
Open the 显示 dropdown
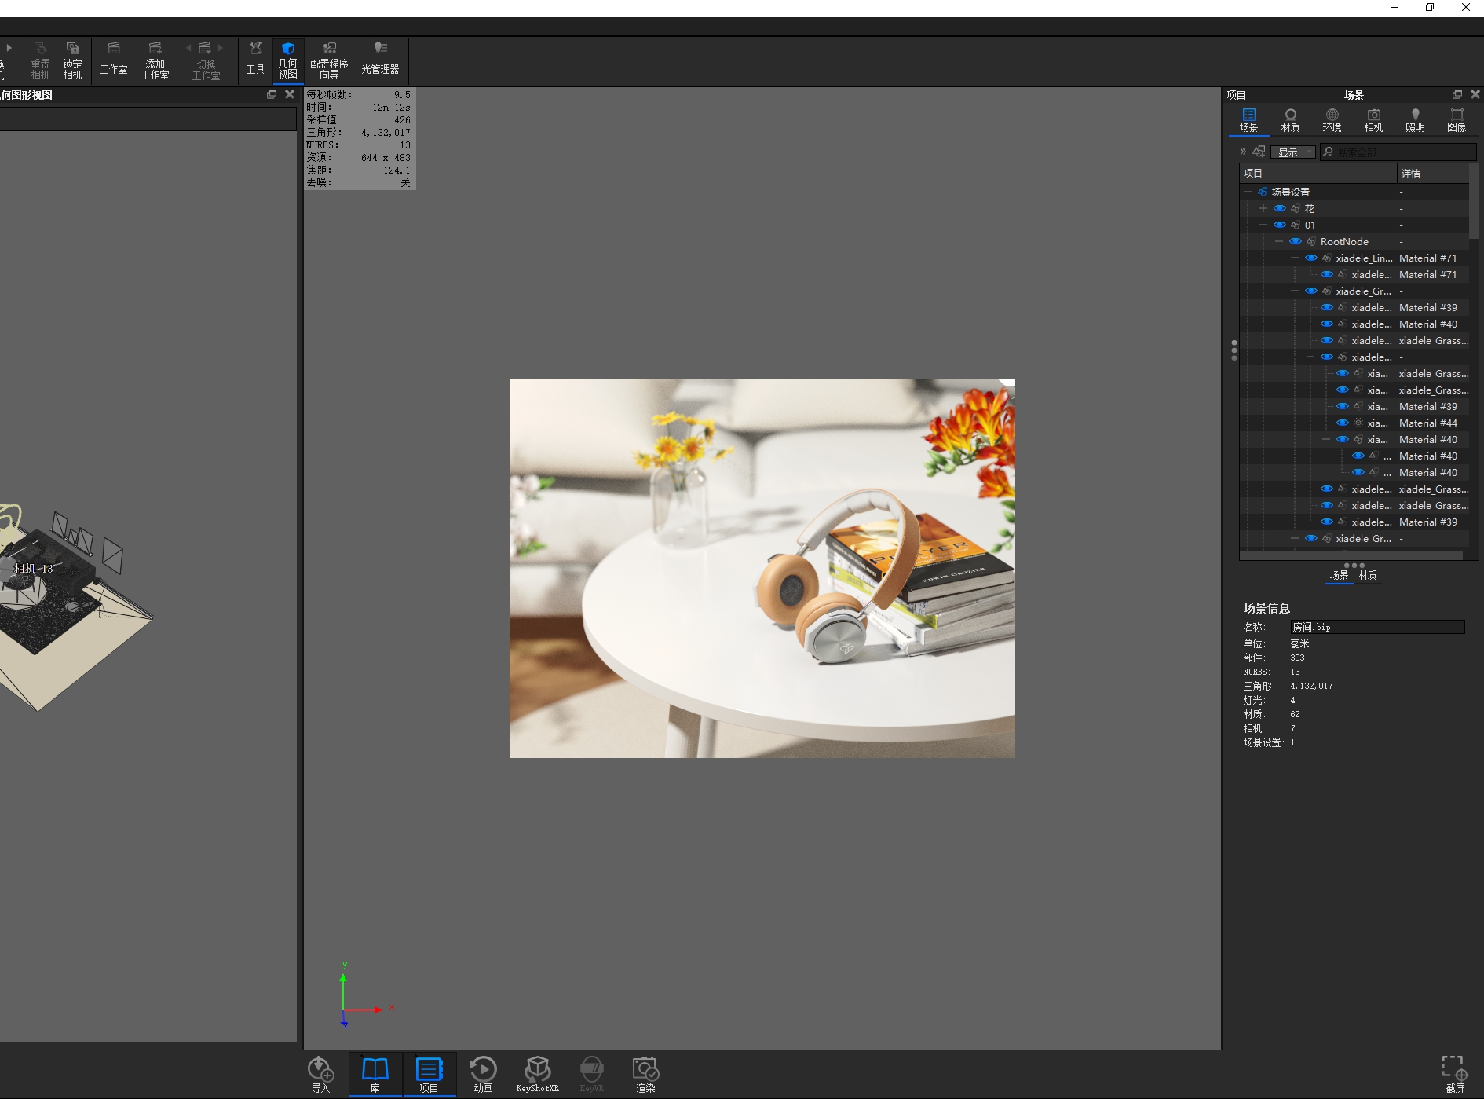coord(1292,152)
